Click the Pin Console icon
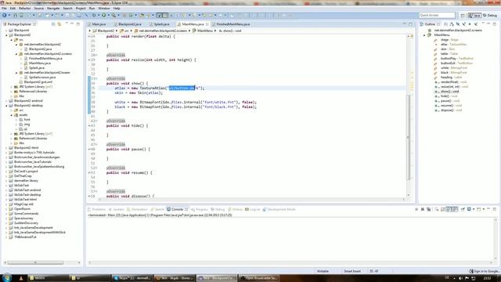The image size is (501, 282). (463, 209)
